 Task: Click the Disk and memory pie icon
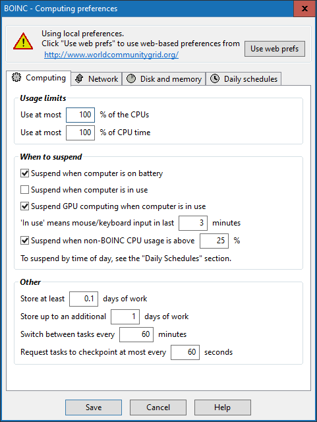131,78
